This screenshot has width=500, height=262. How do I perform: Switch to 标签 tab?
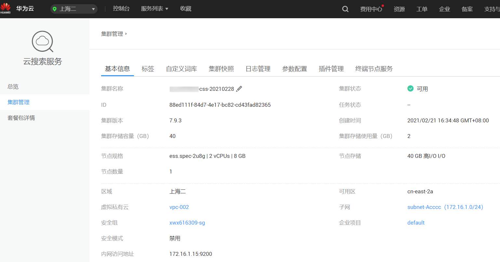click(x=148, y=69)
